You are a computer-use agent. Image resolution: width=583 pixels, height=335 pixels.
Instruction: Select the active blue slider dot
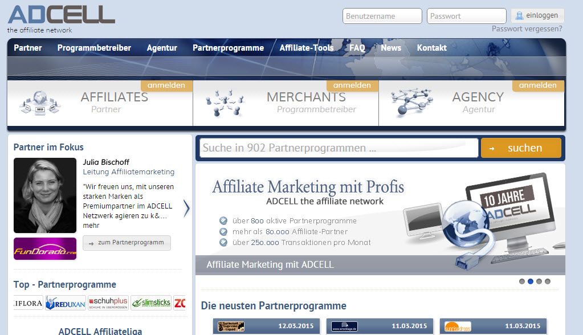[531, 281]
